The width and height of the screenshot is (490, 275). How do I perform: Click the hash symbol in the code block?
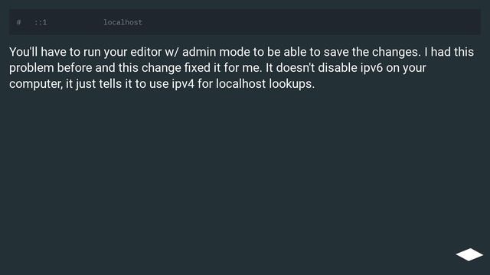coord(18,22)
